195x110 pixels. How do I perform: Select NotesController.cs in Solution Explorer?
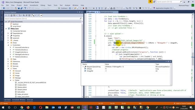21,57
